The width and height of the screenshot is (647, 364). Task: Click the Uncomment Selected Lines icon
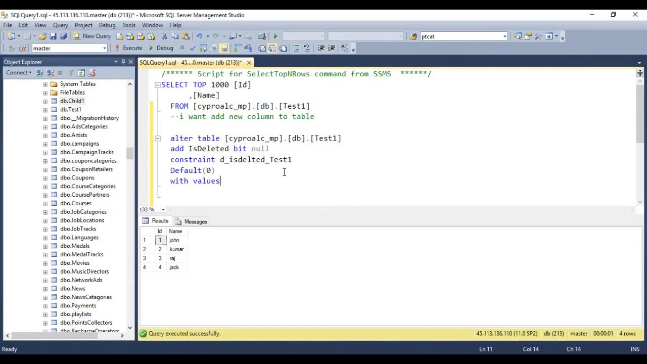(x=307, y=48)
